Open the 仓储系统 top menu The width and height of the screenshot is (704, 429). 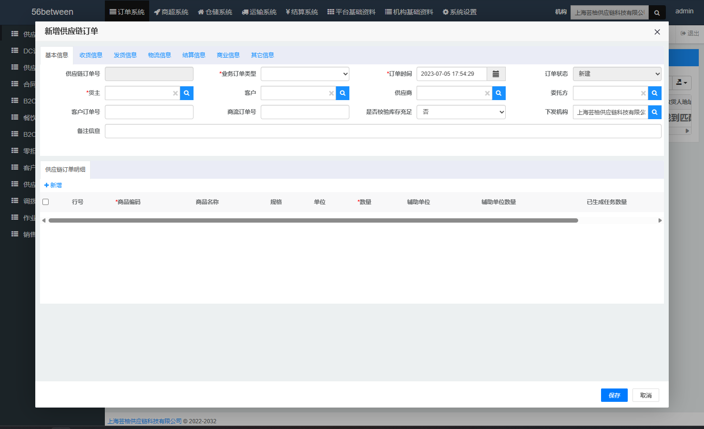(x=215, y=12)
